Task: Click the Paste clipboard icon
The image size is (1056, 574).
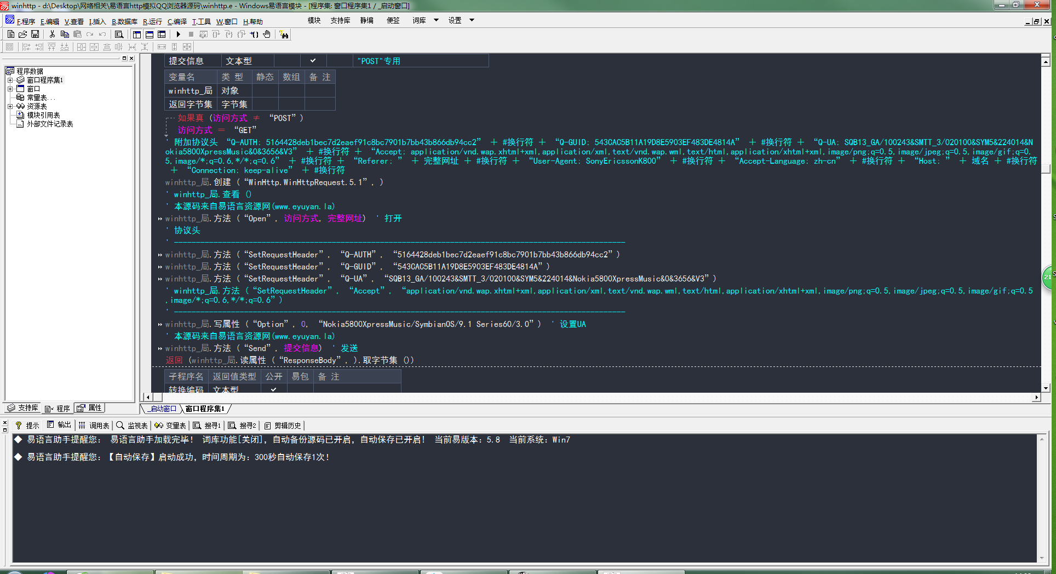Action: coord(77,35)
